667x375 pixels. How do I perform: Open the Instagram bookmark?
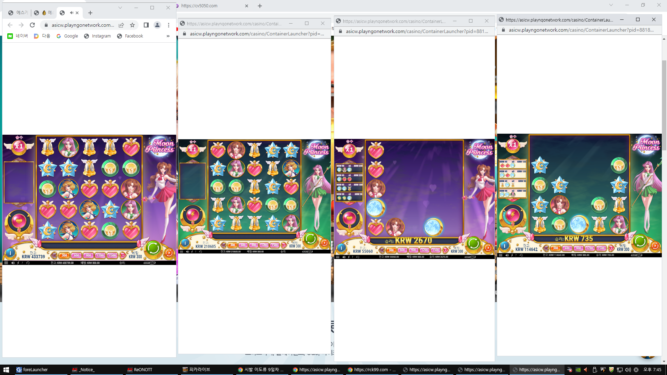pos(98,36)
